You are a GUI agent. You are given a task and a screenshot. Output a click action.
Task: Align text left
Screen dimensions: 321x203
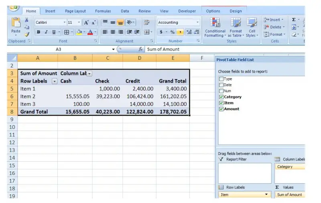(x=105, y=32)
